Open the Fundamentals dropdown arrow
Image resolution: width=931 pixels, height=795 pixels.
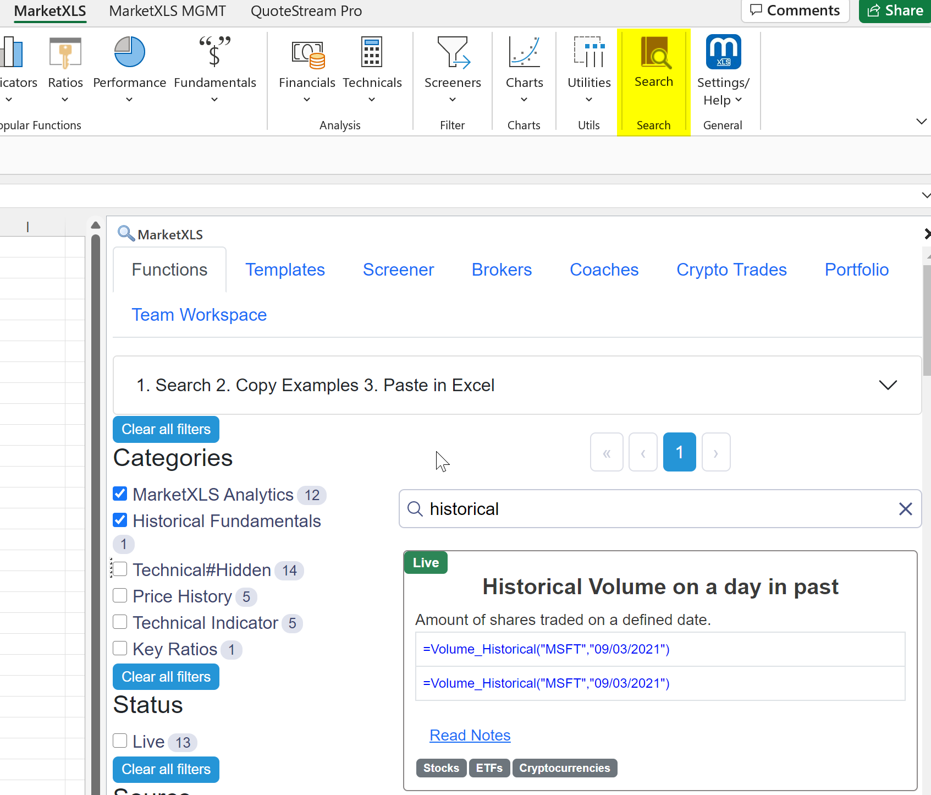coord(214,100)
